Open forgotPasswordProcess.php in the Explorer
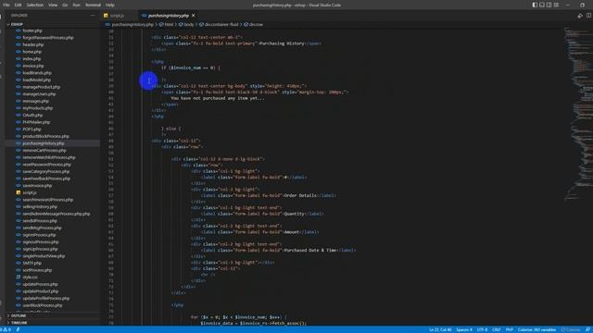 tap(48, 38)
